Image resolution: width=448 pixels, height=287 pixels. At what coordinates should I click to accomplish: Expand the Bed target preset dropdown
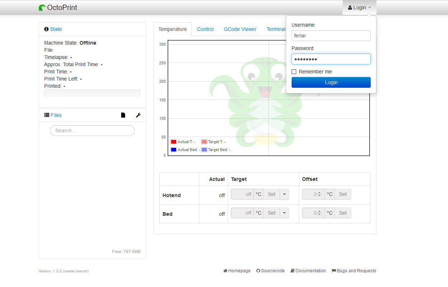[284, 213]
